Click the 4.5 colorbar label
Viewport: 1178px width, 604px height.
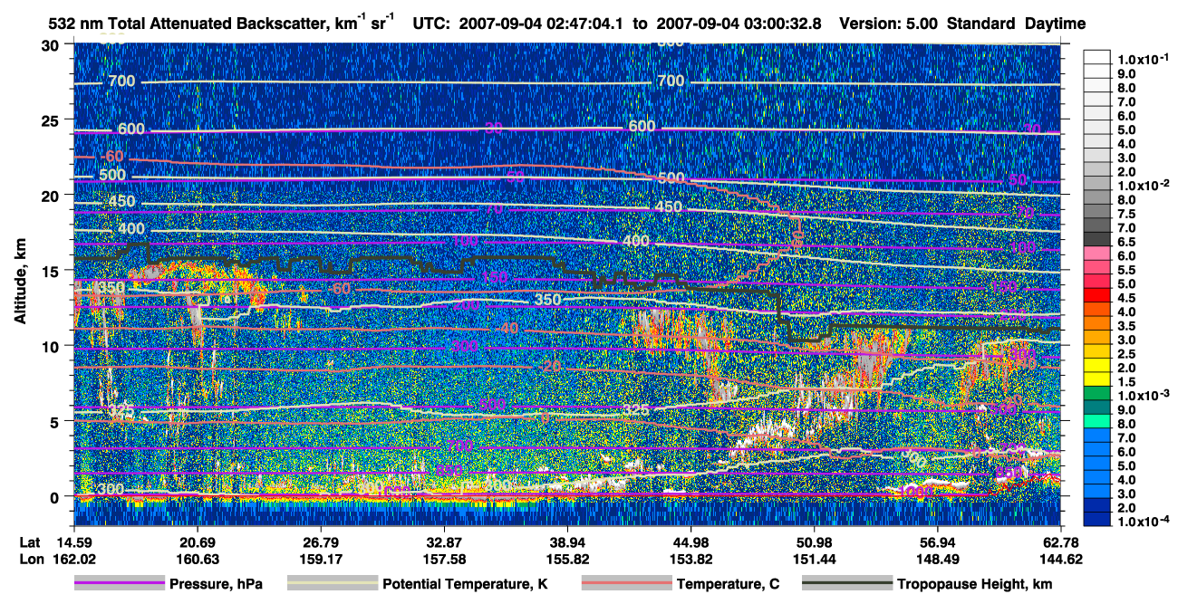[1126, 298]
